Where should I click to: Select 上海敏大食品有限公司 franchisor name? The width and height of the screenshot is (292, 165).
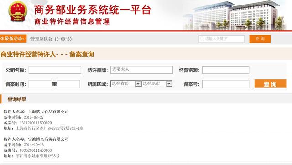click(48, 112)
